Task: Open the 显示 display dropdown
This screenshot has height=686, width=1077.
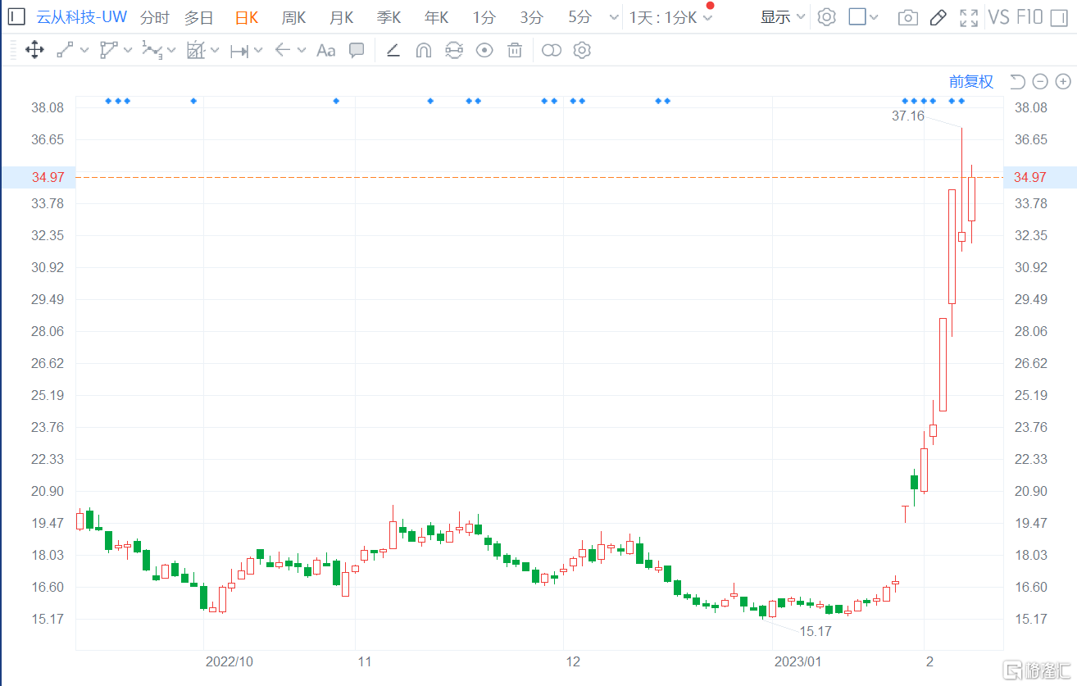Action: [783, 17]
